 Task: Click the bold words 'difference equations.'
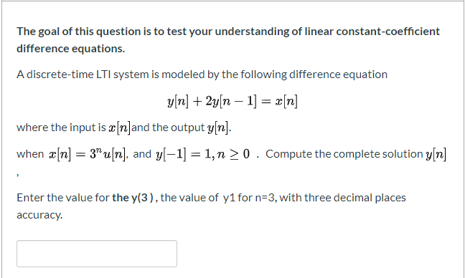point(71,49)
